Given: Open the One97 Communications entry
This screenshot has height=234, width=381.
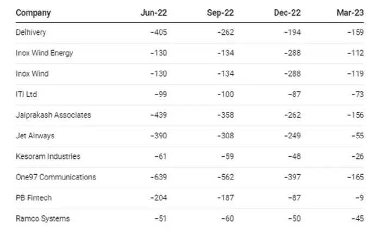Looking at the screenshot, I should pos(56,177).
